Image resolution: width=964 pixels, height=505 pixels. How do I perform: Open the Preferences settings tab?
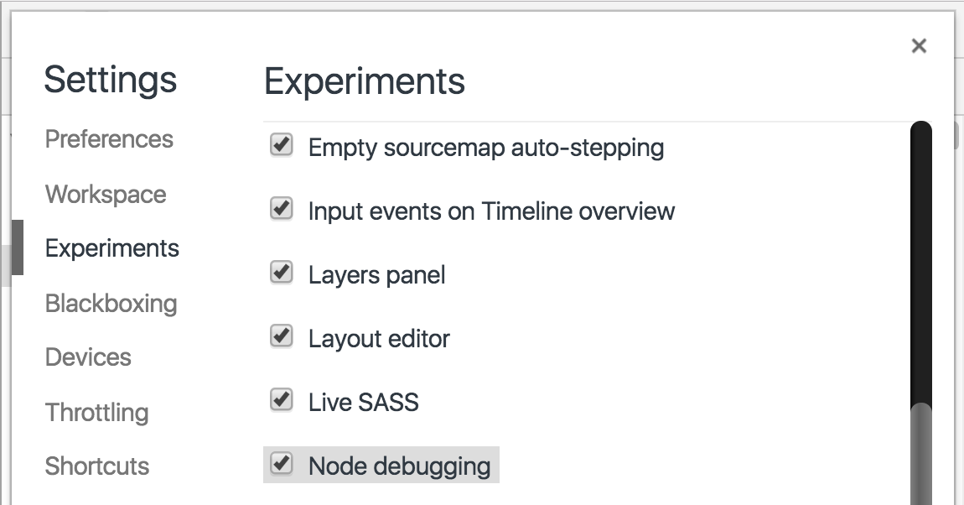109,139
